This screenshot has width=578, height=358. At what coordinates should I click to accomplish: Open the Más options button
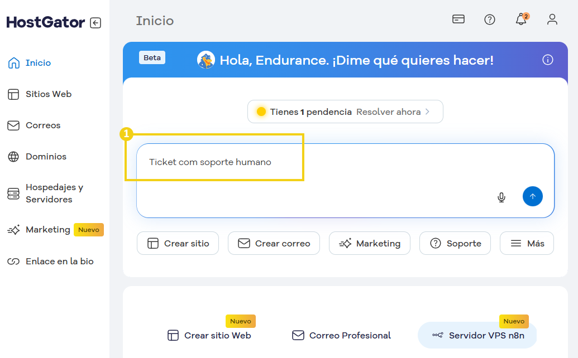click(x=526, y=243)
